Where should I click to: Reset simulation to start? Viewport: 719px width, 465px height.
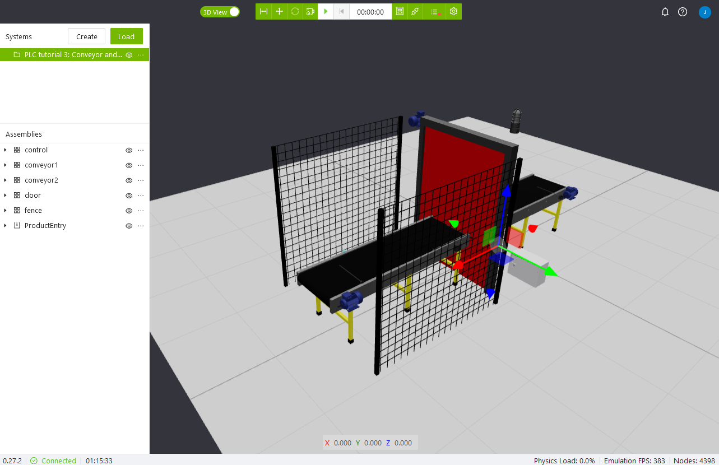(341, 12)
